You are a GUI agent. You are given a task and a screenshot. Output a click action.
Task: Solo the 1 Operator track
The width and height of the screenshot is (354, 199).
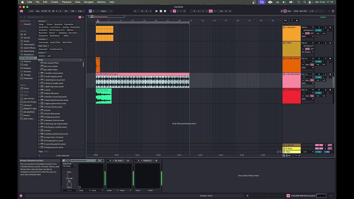pos(326,27)
